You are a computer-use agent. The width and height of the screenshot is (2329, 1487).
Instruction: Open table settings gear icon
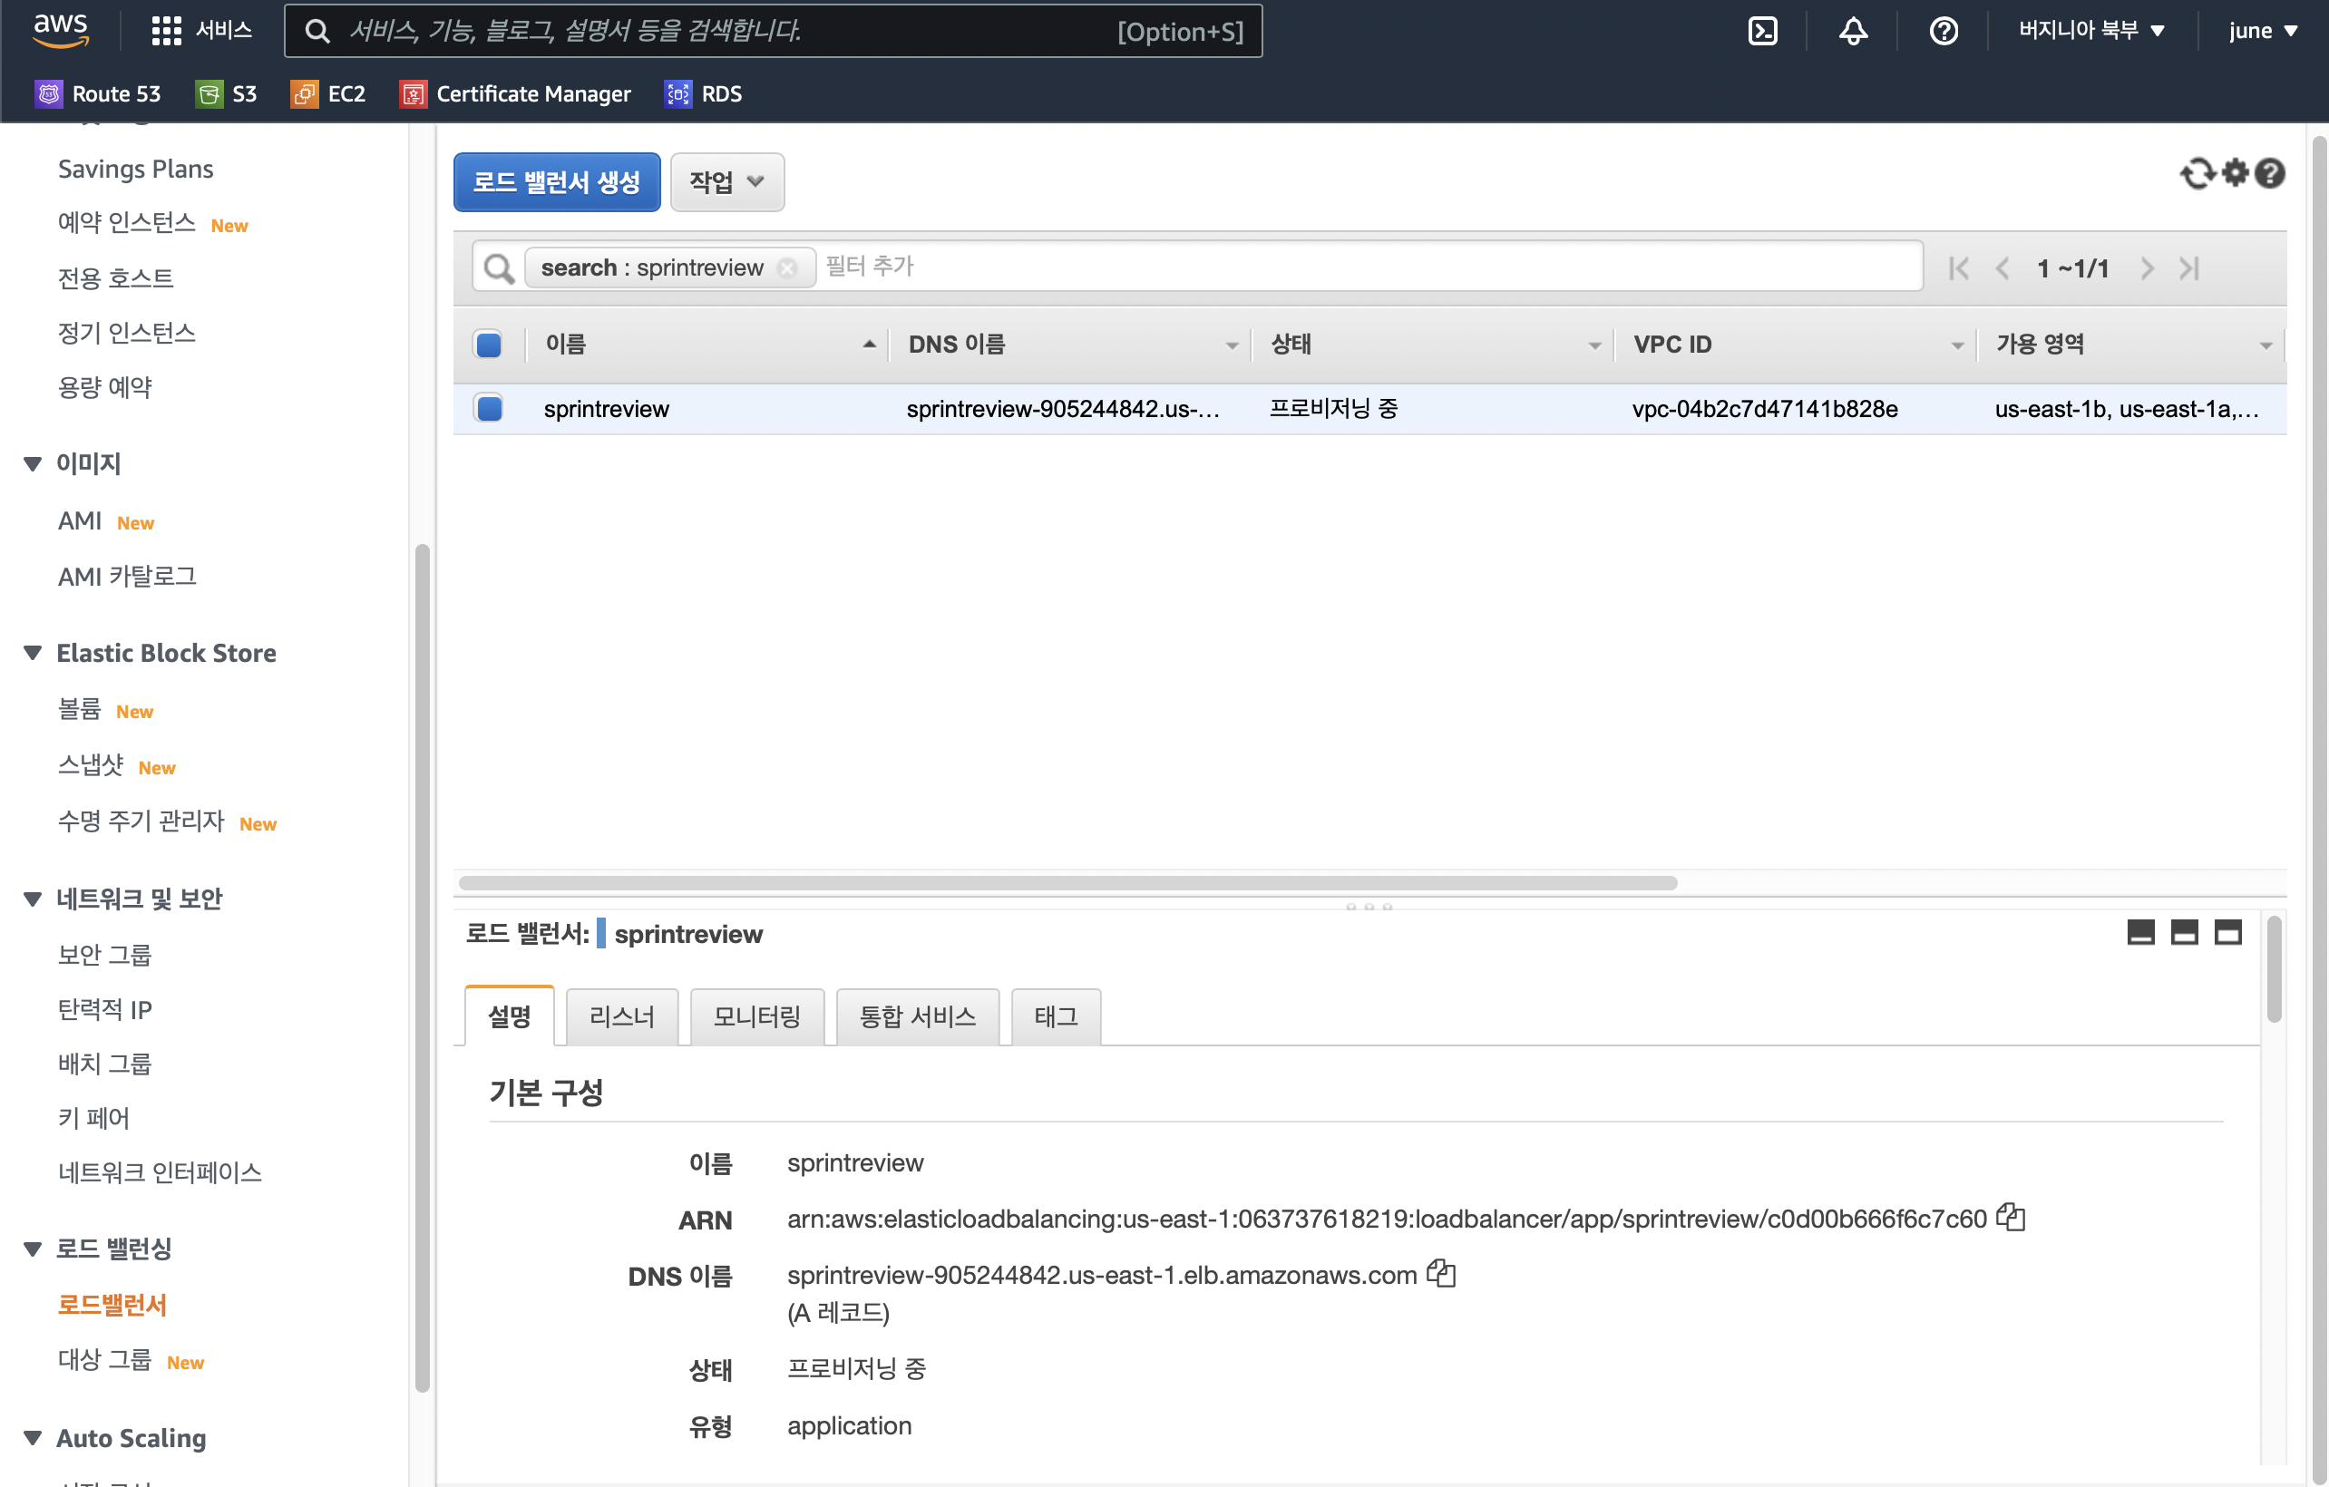tap(2236, 173)
